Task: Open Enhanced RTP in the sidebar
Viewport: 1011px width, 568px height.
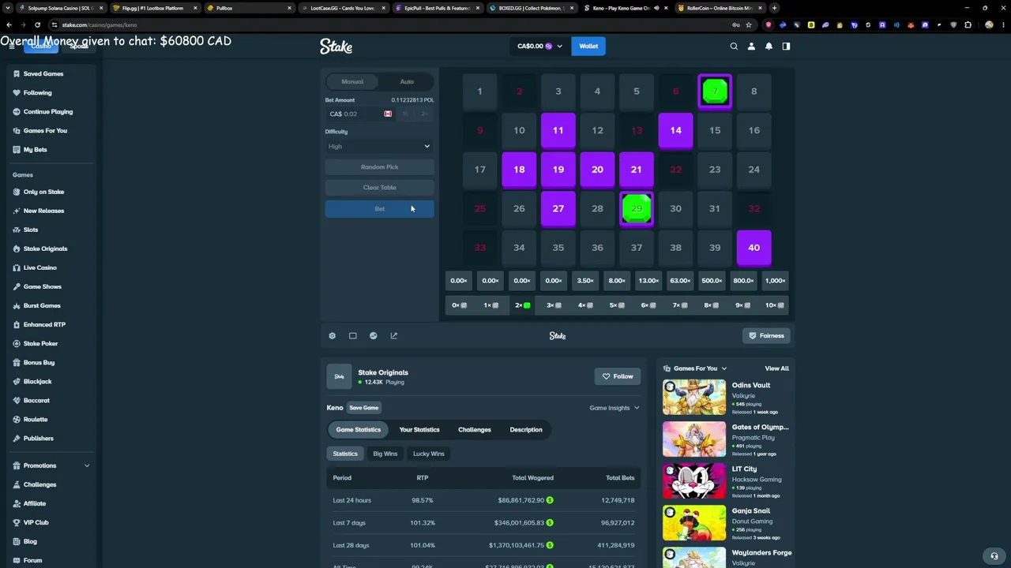Action: tap(44, 324)
